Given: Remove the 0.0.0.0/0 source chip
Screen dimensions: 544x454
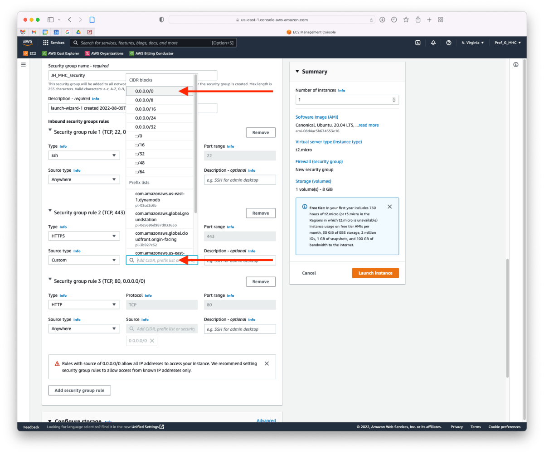Looking at the screenshot, I should (x=152, y=341).
